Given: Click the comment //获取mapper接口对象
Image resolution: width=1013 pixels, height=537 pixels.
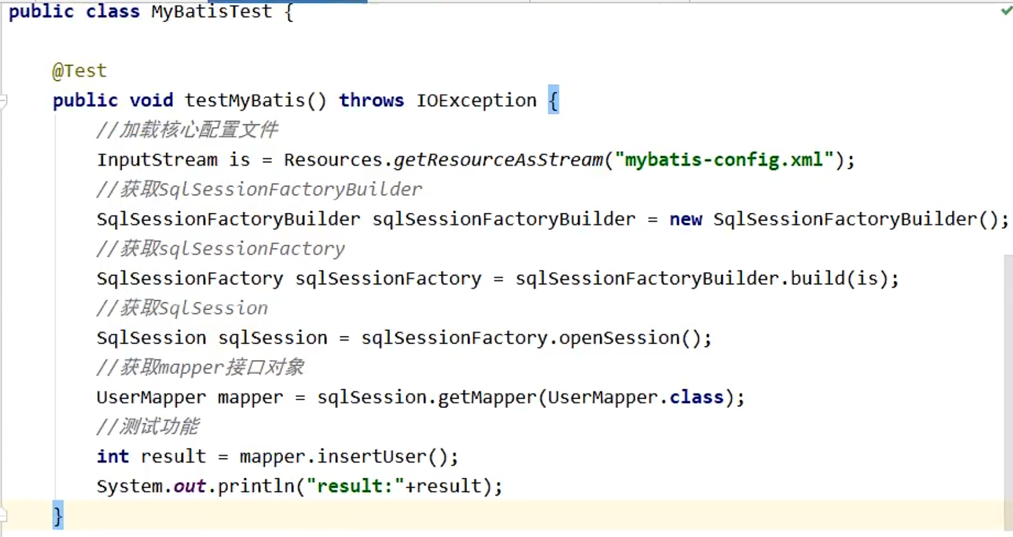Looking at the screenshot, I should point(200,368).
